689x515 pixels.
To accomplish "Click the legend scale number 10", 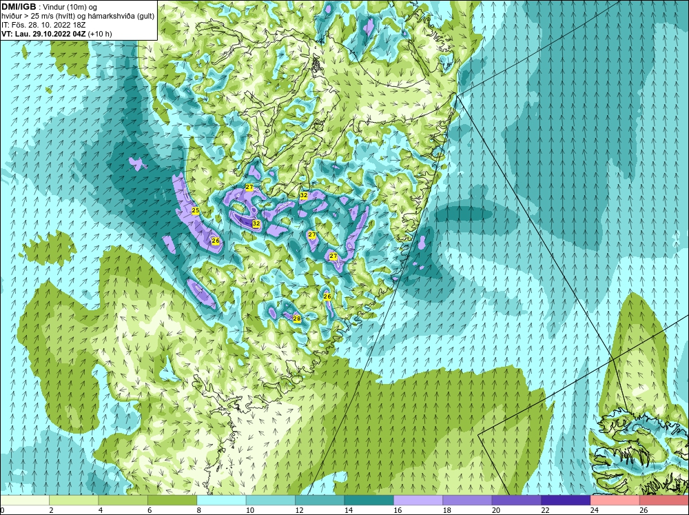I will point(249,510).
